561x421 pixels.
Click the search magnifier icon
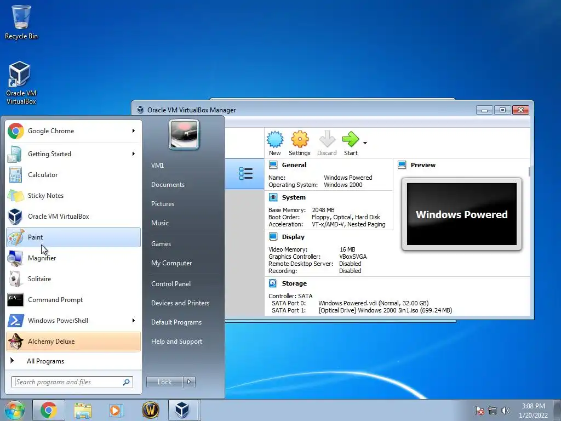pyautogui.click(x=126, y=382)
